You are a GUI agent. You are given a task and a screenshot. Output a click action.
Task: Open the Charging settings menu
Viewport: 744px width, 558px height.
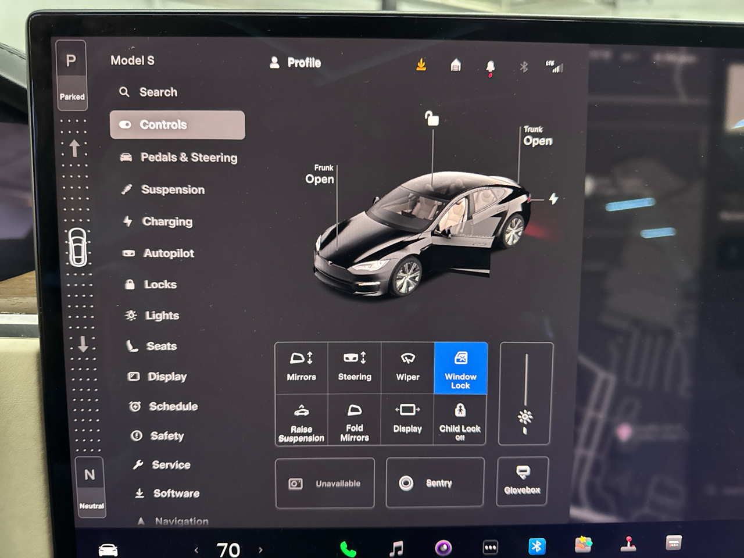[x=167, y=221]
